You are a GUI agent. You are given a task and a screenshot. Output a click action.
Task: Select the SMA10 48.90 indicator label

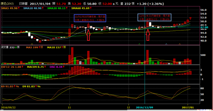coord(33,8)
